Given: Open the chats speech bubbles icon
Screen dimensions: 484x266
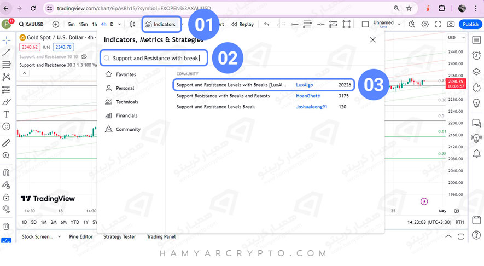Looking at the screenshot, I should click(x=476, y=123).
